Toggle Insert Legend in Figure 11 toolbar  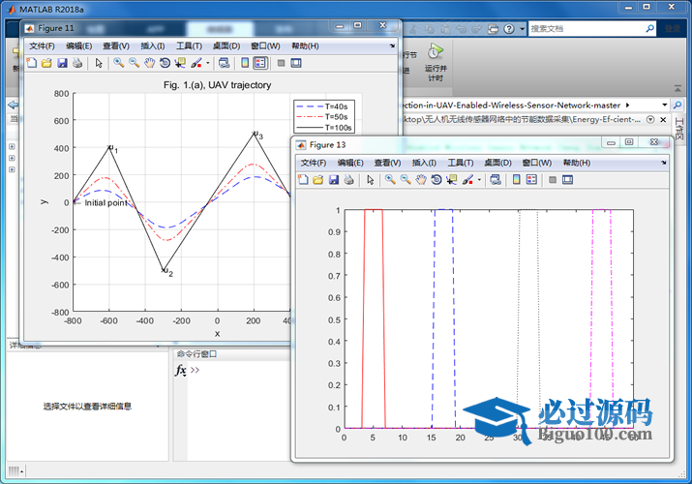(260, 63)
